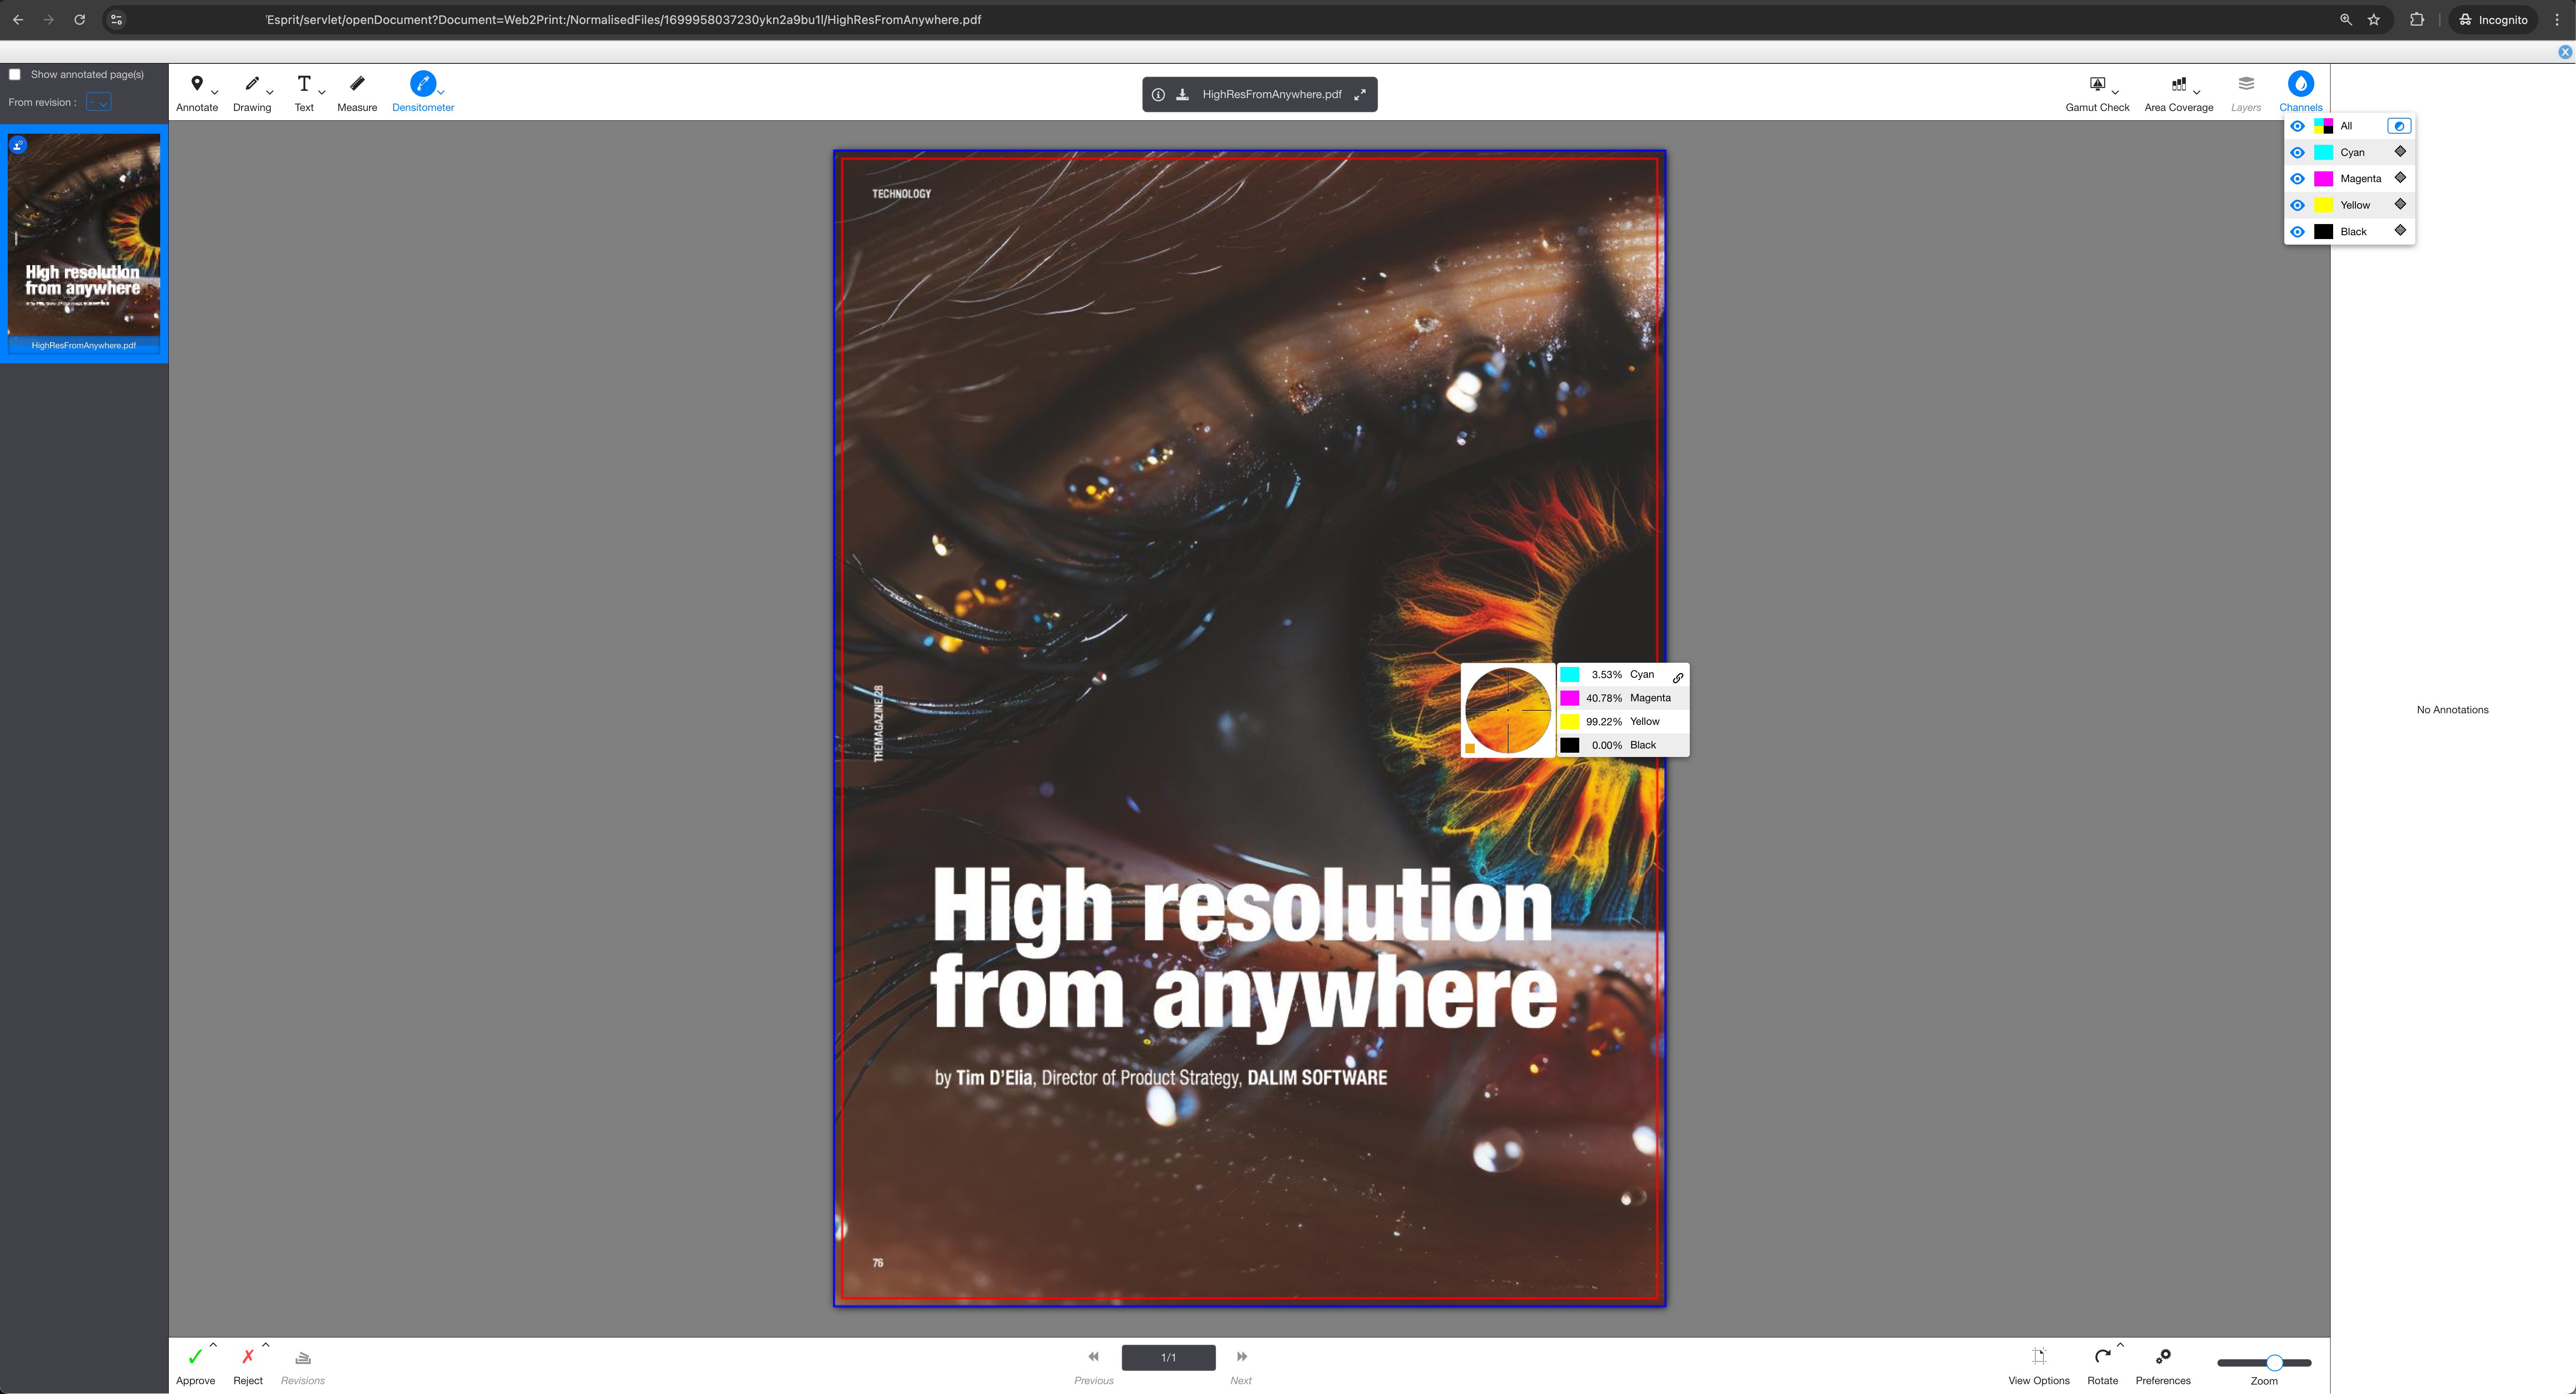Download HighResFromAnywhere.pdf
2576x1394 pixels.
coord(1183,95)
